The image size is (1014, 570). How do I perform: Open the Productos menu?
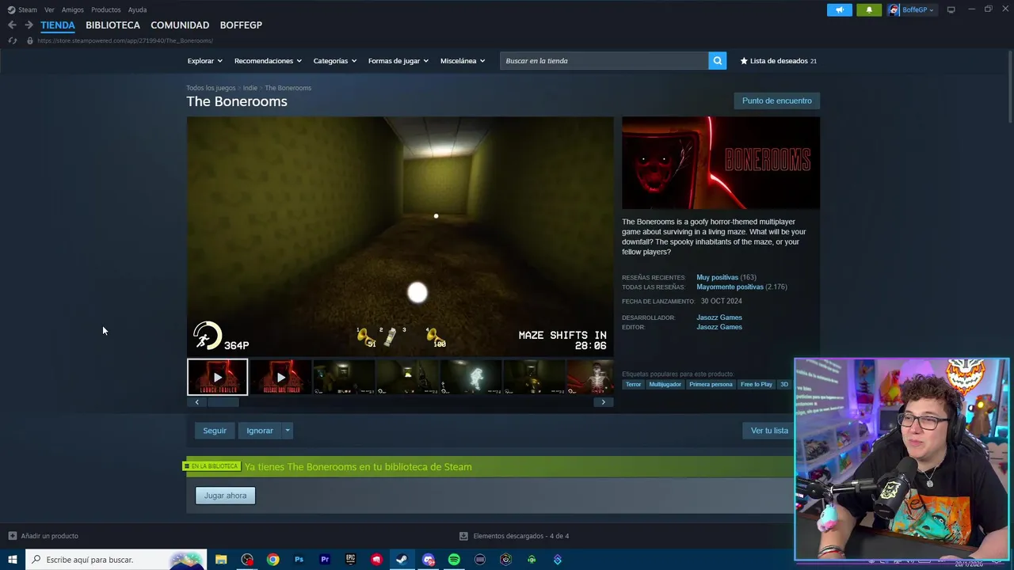[x=106, y=9]
